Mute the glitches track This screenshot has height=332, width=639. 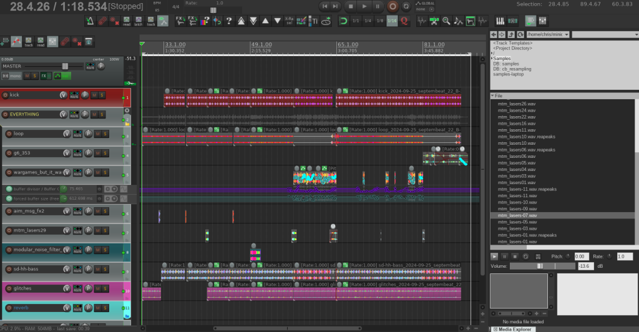(98, 288)
